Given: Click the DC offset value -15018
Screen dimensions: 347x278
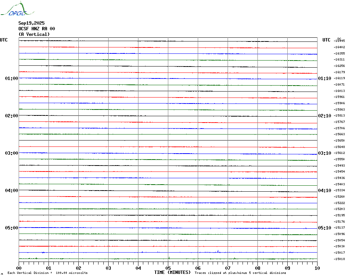Looking at the screenshot, I should (x=339, y=259).
